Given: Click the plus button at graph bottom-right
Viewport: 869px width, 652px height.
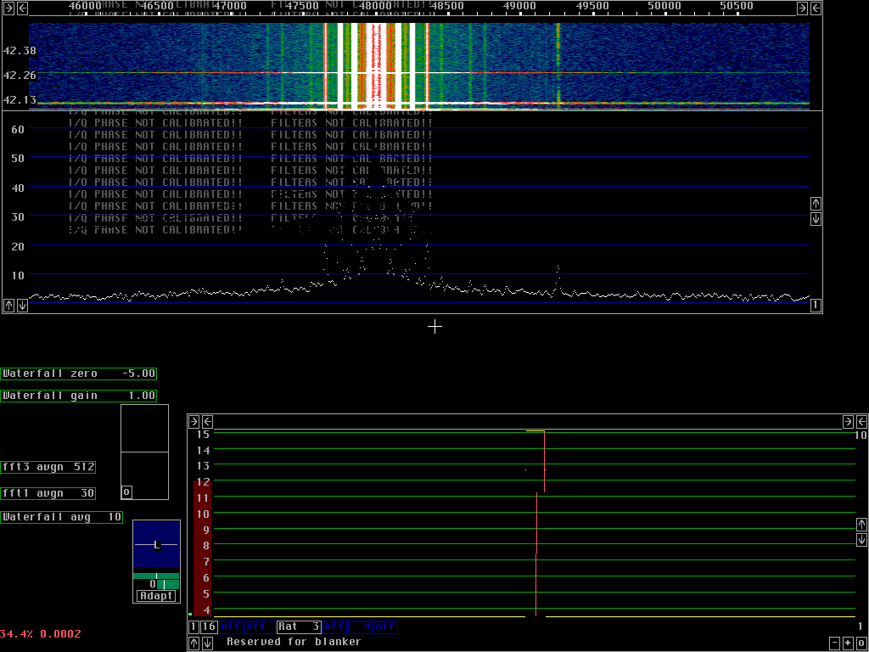Looking at the screenshot, I should [848, 644].
